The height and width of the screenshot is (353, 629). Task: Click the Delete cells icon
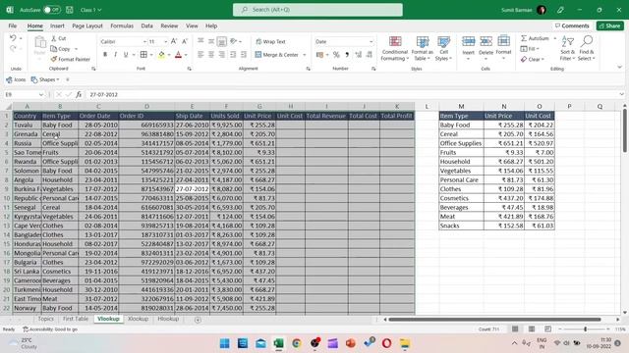tap(486, 41)
